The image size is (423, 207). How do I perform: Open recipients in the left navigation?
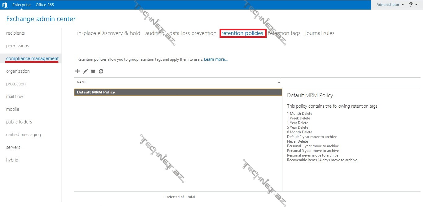15,33
